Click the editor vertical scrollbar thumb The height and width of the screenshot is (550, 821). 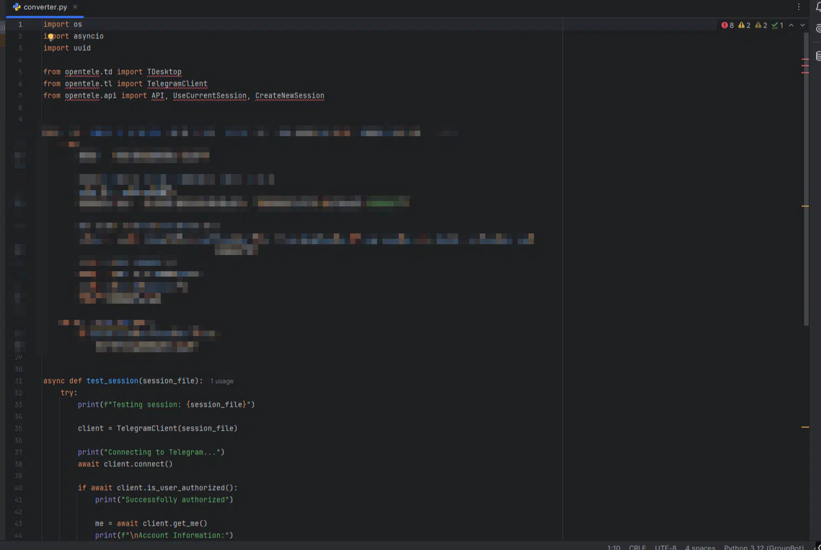(x=806, y=178)
